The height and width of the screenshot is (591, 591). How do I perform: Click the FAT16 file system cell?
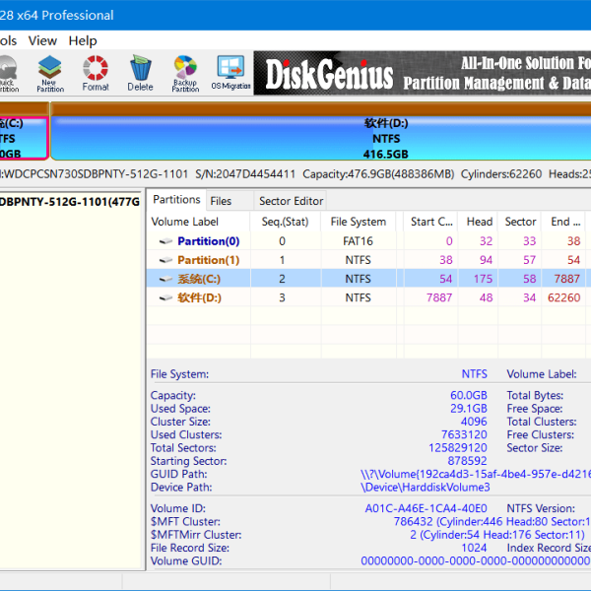point(358,241)
